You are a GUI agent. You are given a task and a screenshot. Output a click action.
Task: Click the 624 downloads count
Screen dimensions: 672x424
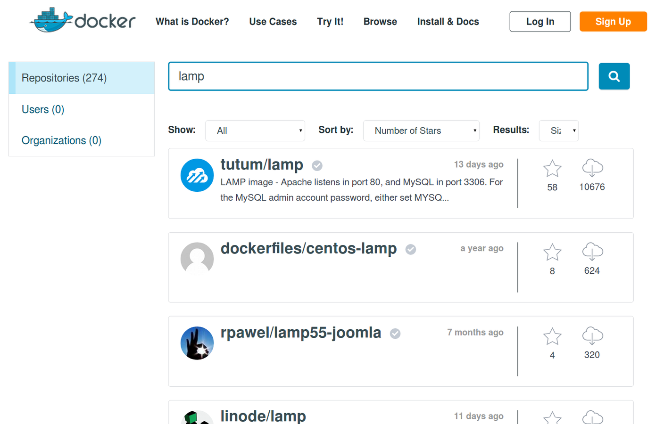click(x=592, y=271)
